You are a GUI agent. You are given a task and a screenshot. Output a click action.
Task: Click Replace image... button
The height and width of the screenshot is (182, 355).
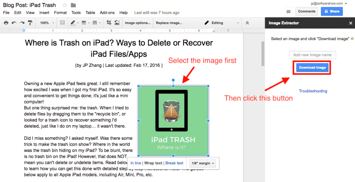click(x=169, y=23)
